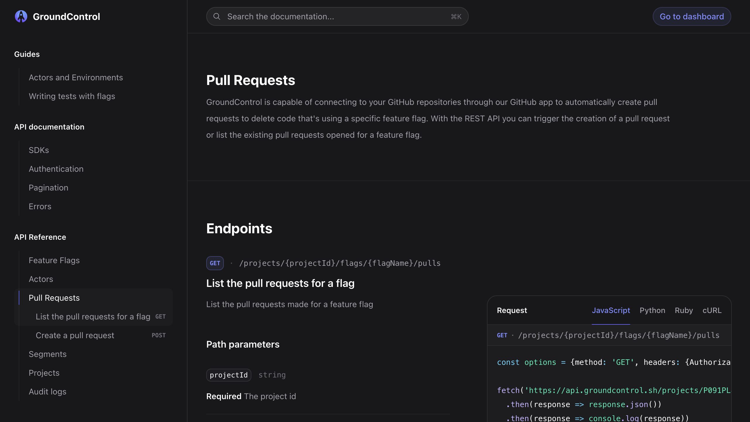750x422 pixels.
Task: Click the ⌘K shortcut hint in search
Action: (456, 17)
